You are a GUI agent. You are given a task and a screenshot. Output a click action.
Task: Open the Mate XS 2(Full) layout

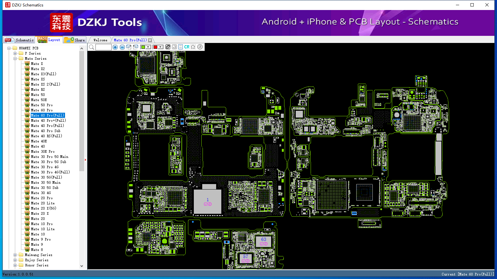(45, 84)
